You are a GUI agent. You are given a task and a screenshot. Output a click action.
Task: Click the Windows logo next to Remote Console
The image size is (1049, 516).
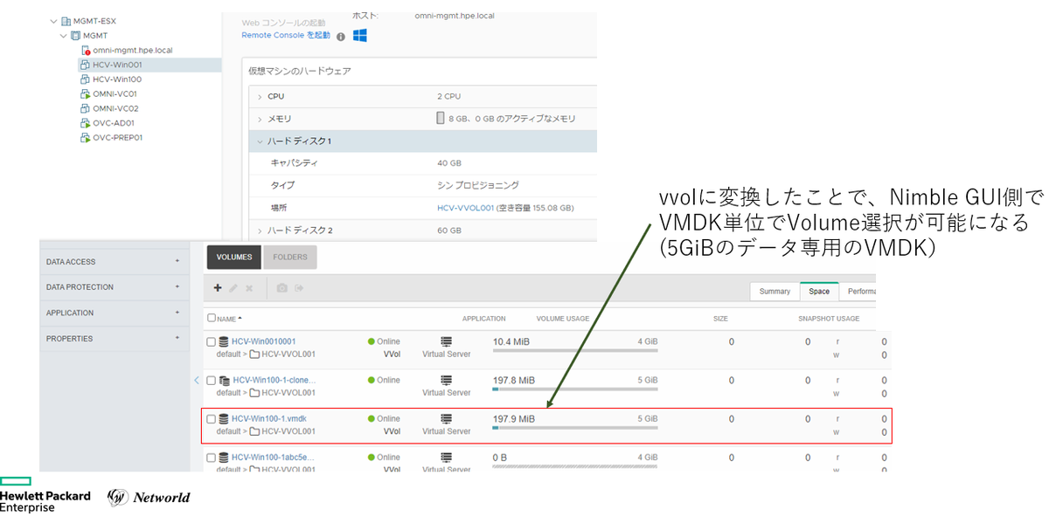(360, 36)
